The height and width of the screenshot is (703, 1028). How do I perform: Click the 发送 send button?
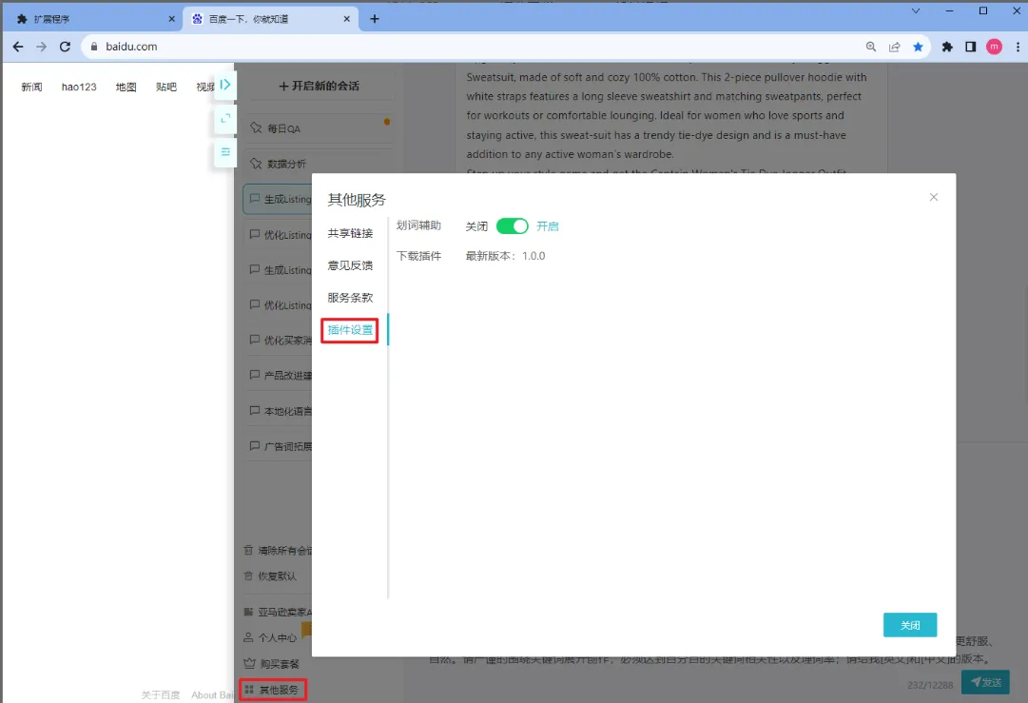tap(985, 682)
